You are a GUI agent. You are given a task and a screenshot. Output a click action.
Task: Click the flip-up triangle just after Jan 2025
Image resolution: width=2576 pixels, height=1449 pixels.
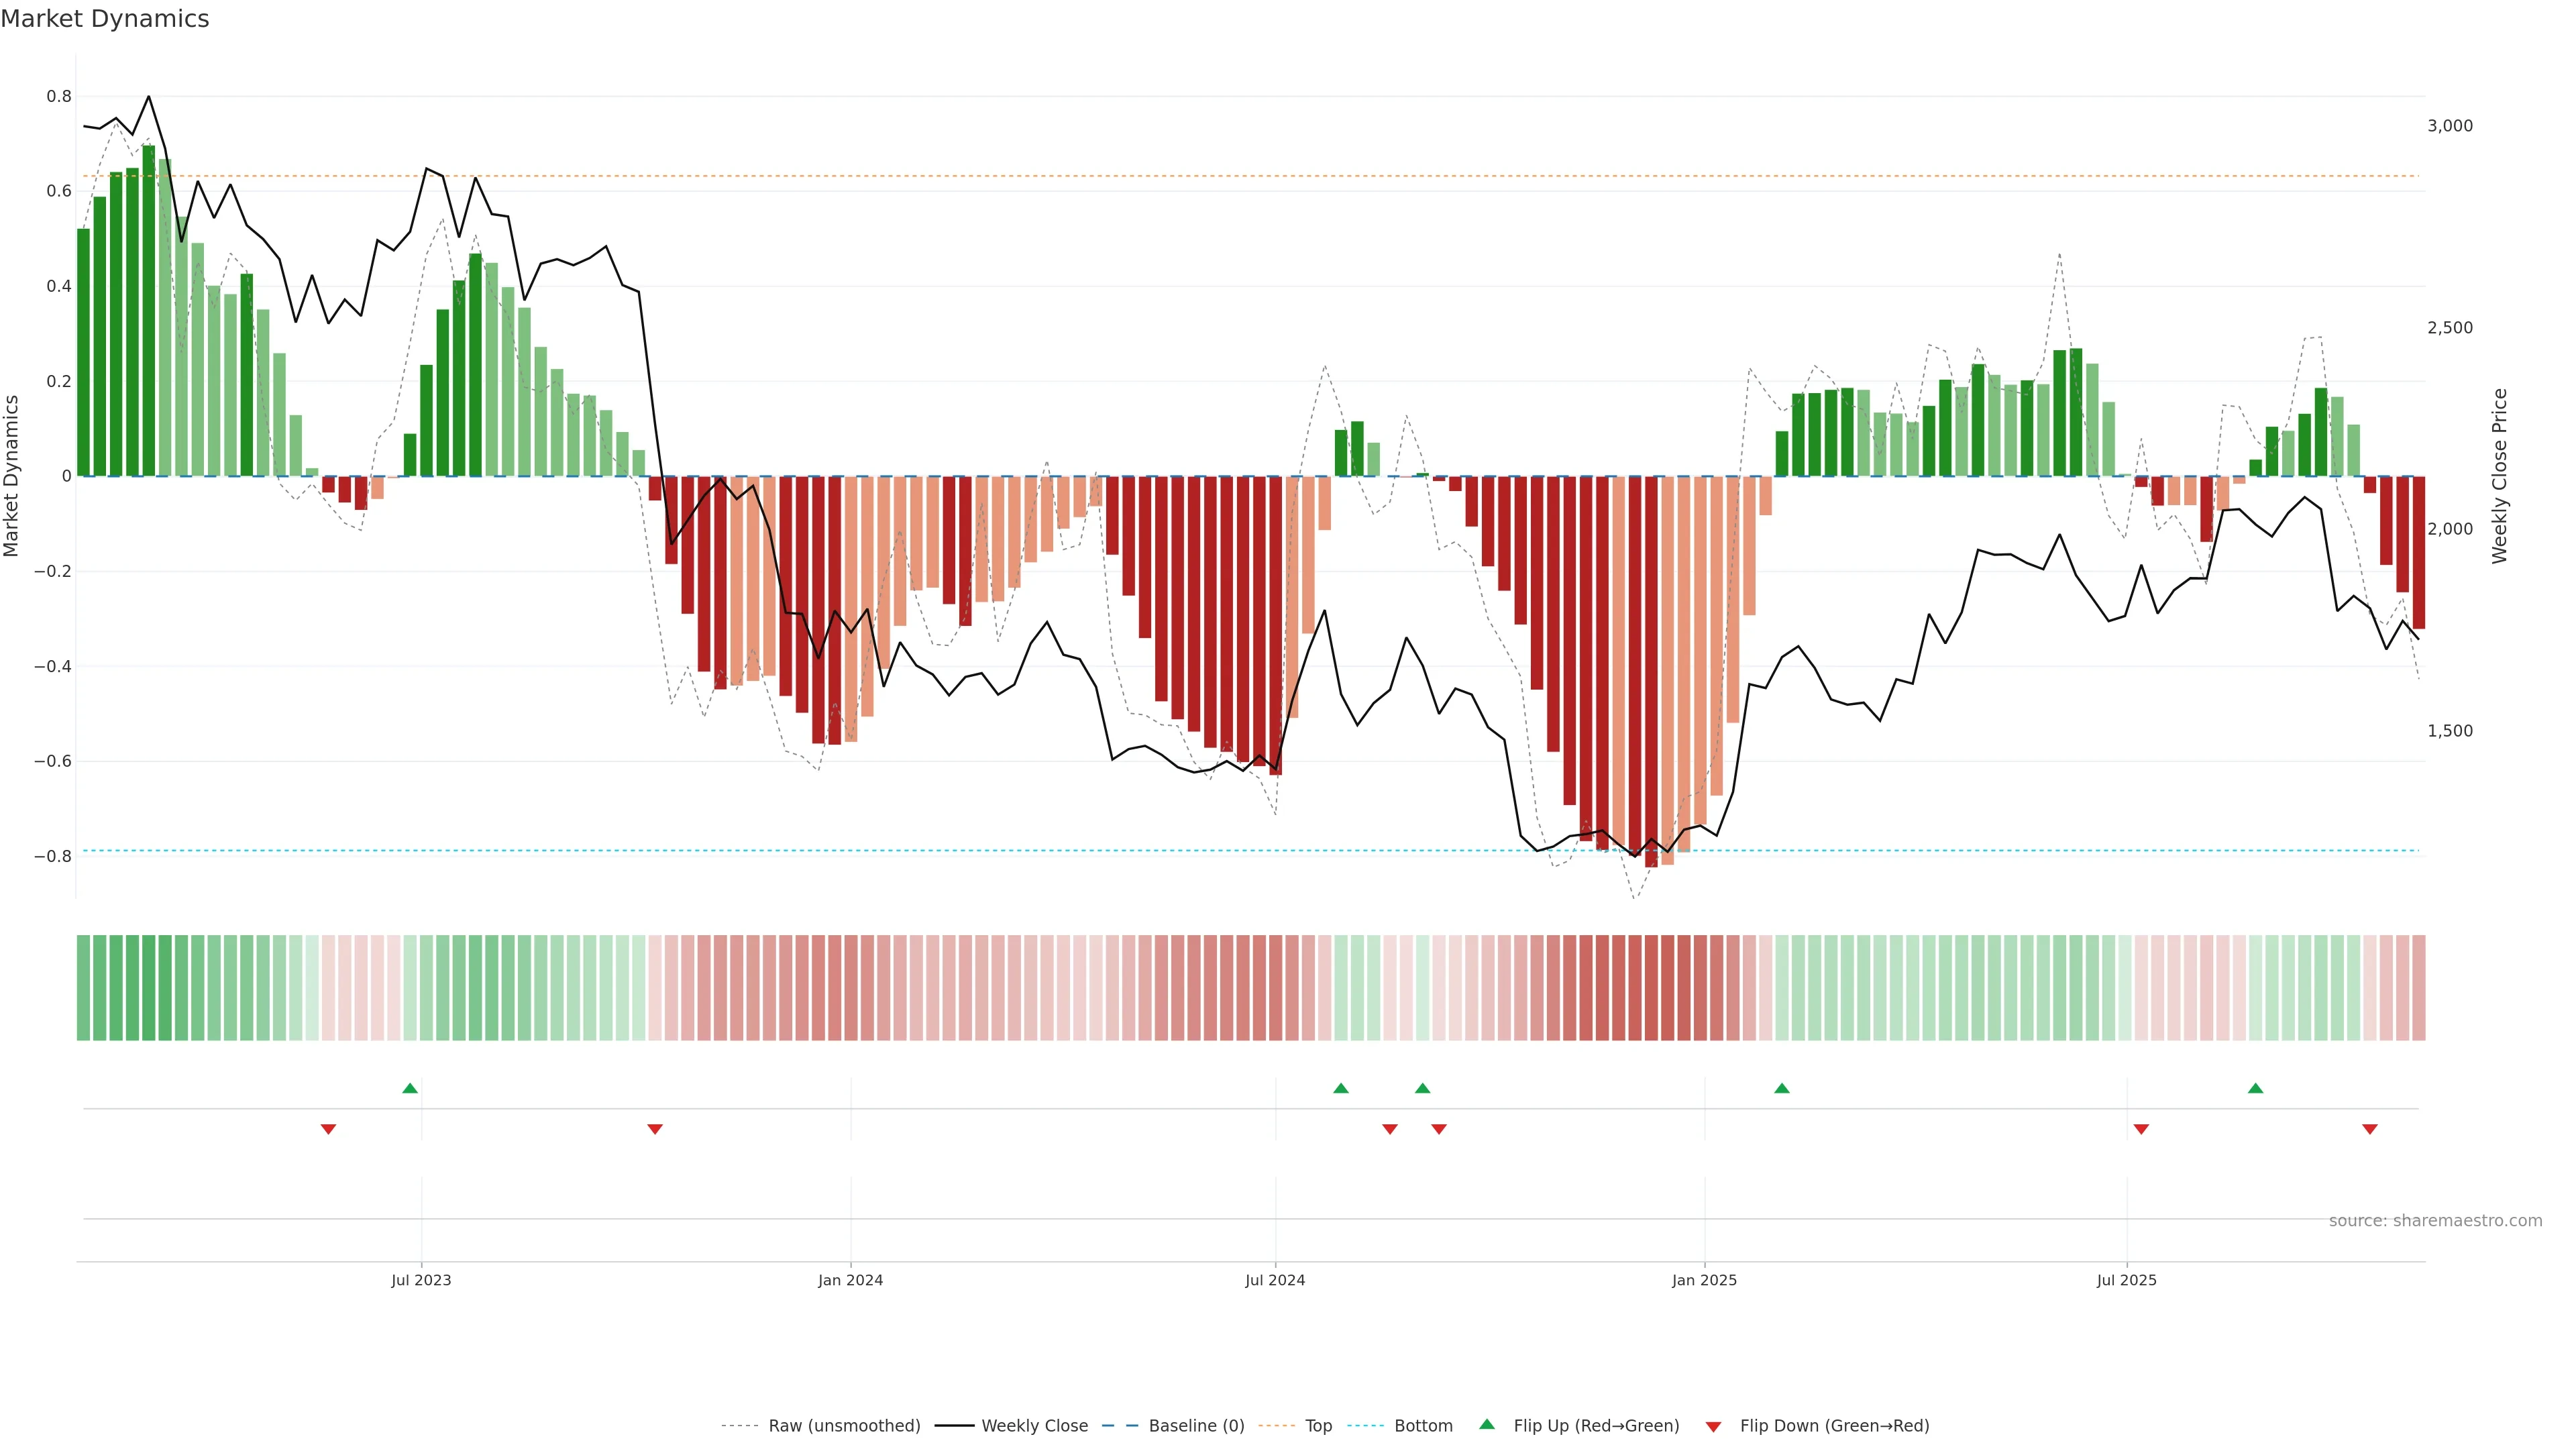1782,1088
